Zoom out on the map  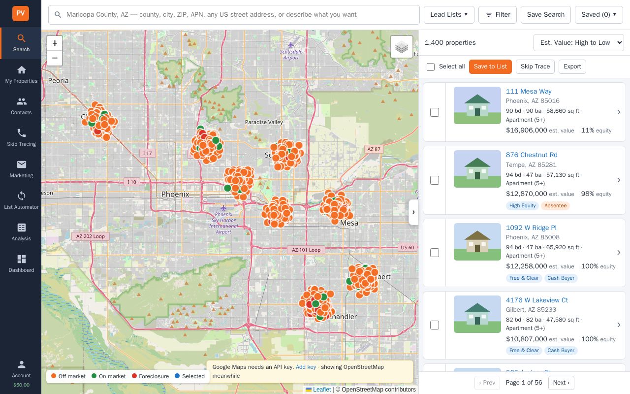55,58
